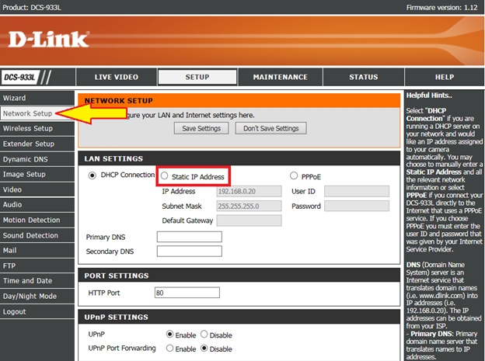The width and height of the screenshot is (485, 361).
Task: Select the PPPoE radio button
Action: [295, 176]
